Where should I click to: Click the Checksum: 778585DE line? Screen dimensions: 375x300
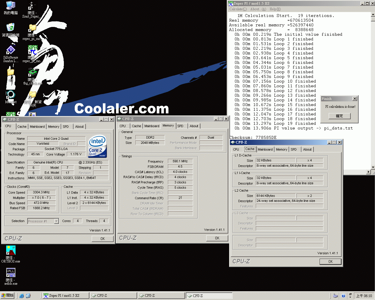(x=253, y=137)
